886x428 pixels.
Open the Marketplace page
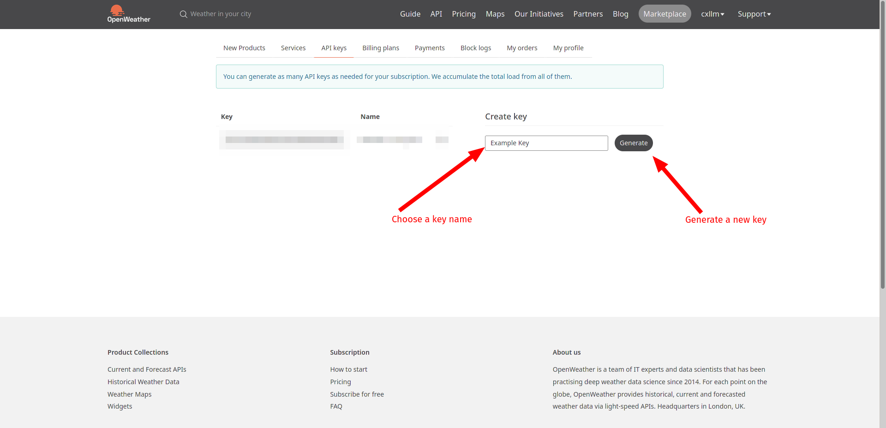(664, 14)
